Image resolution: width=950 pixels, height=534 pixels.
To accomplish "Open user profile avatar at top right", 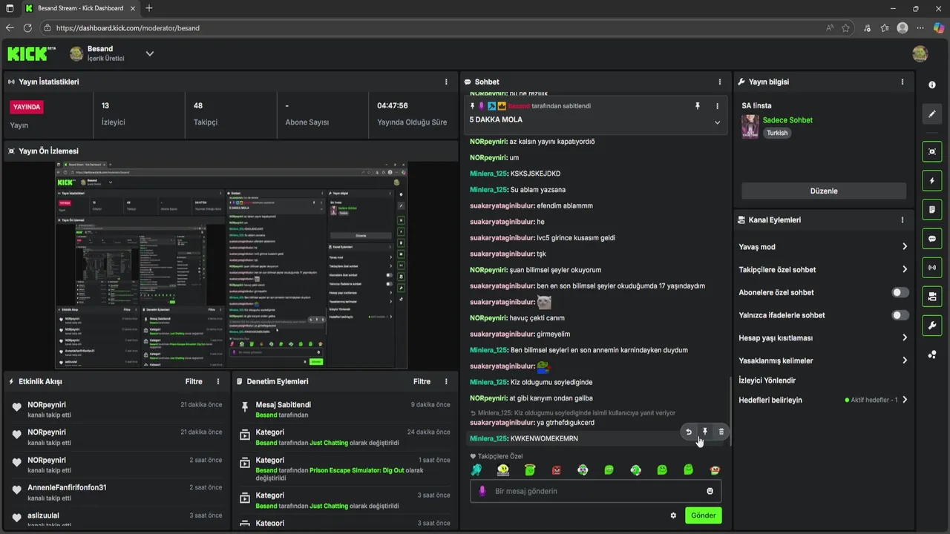I will [920, 53].
